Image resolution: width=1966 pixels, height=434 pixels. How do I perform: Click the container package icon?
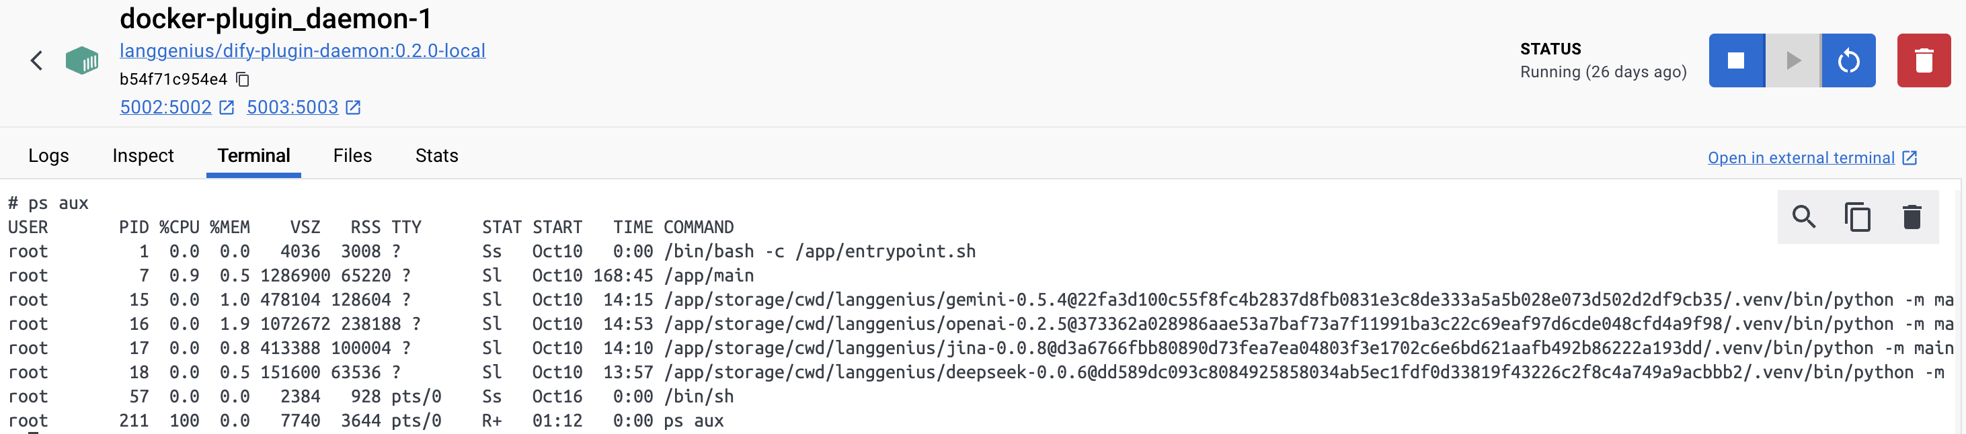[83, 60]
